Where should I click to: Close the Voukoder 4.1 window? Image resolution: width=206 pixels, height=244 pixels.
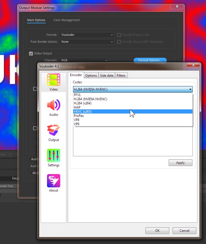(x=193, y=65)
